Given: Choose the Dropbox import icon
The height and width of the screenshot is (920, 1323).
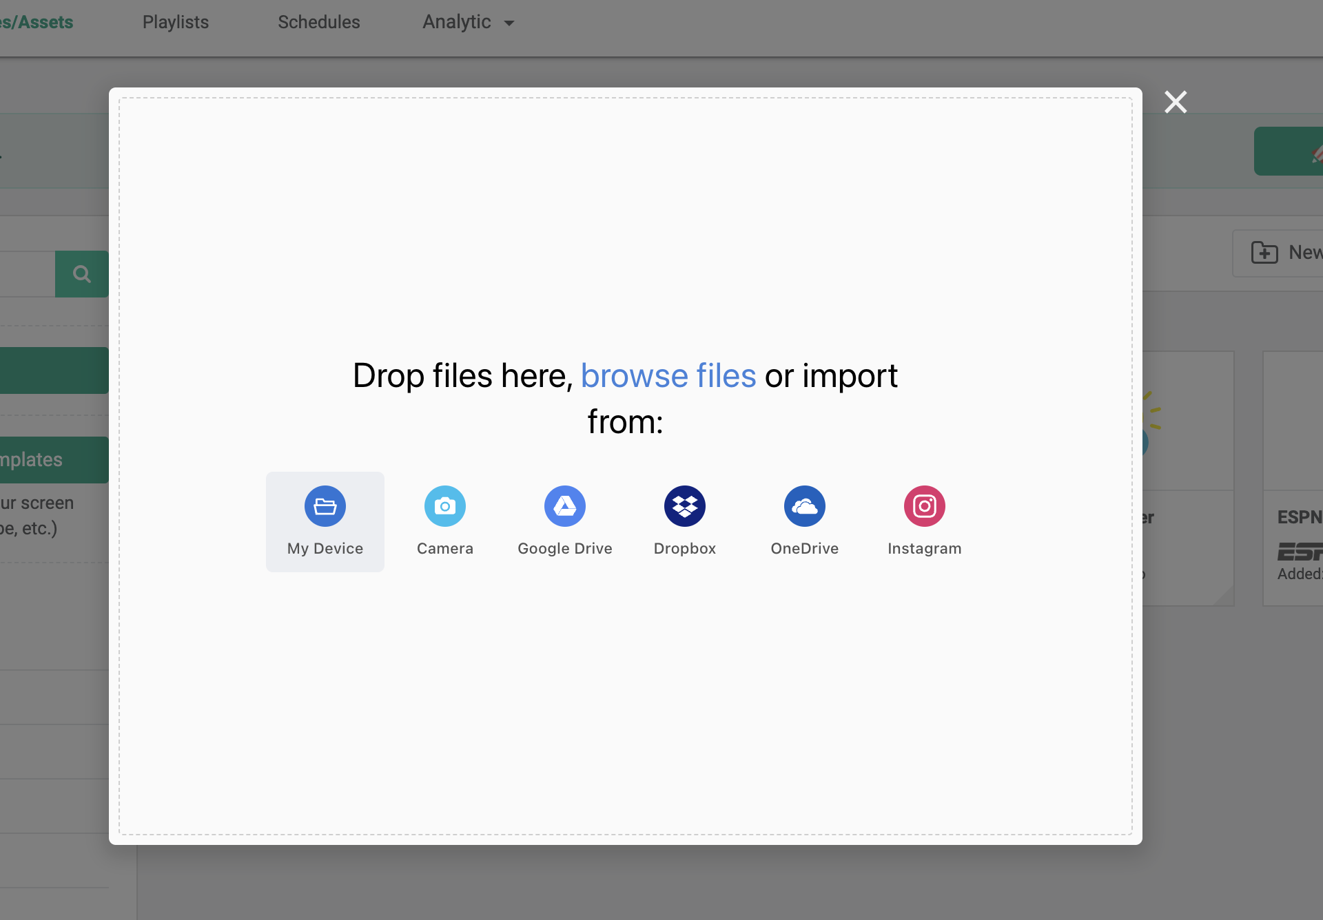Looking at the screenshot, I should (685, 507).
